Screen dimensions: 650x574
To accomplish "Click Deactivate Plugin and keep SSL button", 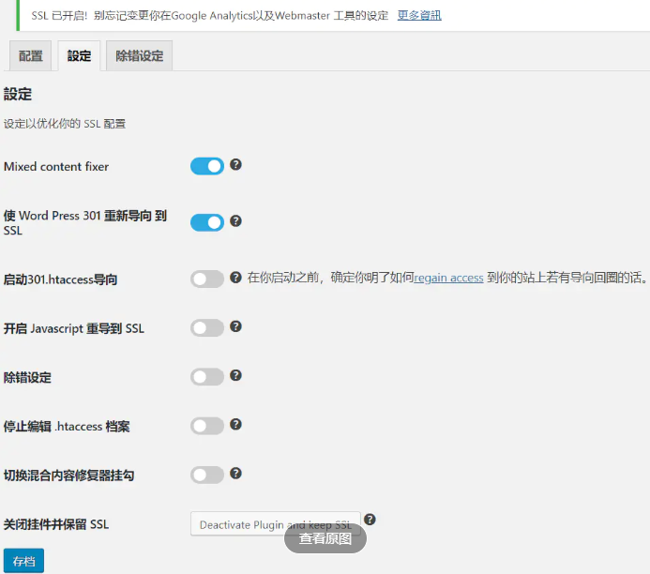I will 275,524.
